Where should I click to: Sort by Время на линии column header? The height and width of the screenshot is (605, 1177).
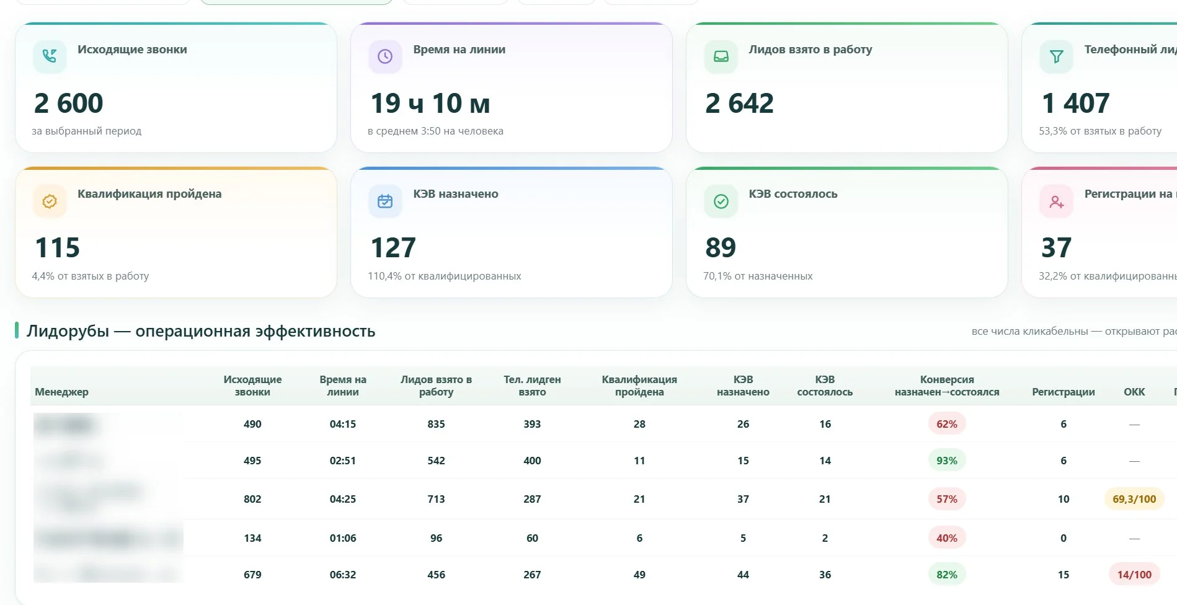pos(343,386)
